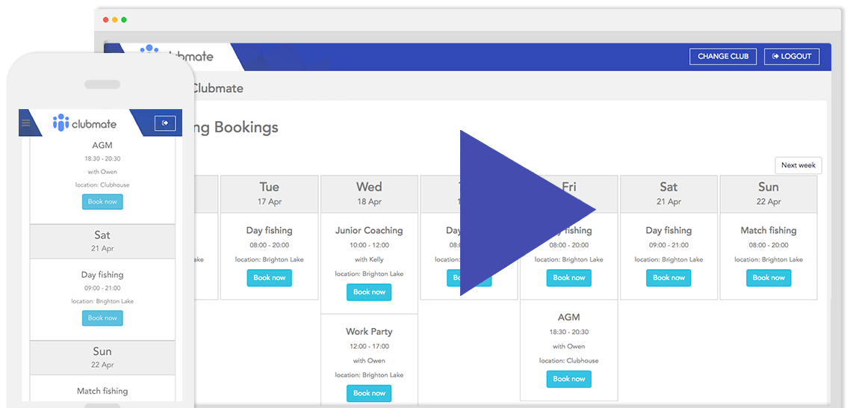Image resolution: width=847 pixels, height=408 pixels.
Task: Click the Clubmate logo in the desktop header
Action: (178, 56)
